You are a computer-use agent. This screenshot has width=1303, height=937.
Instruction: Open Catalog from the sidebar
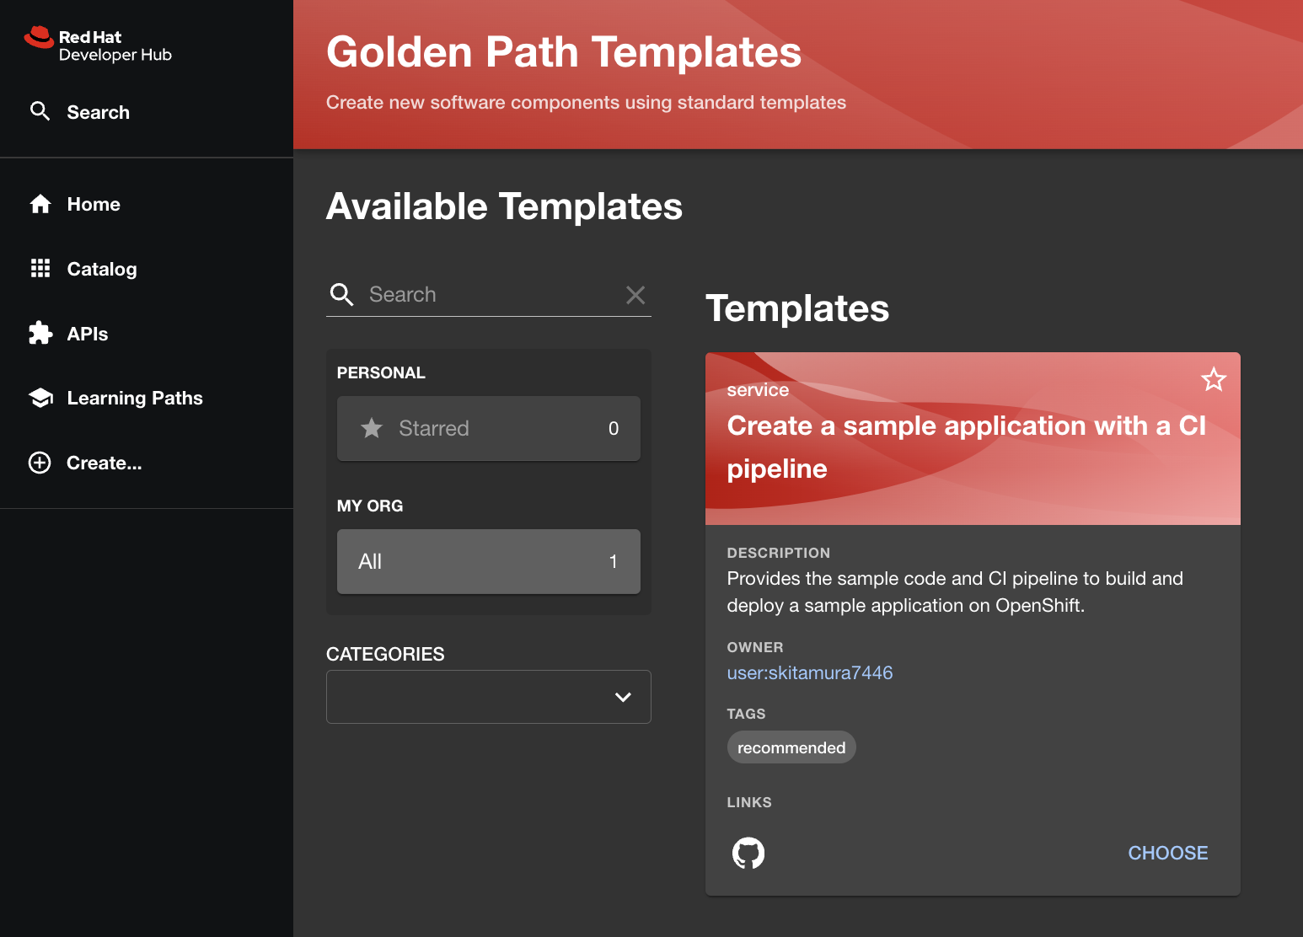point(147,269)
